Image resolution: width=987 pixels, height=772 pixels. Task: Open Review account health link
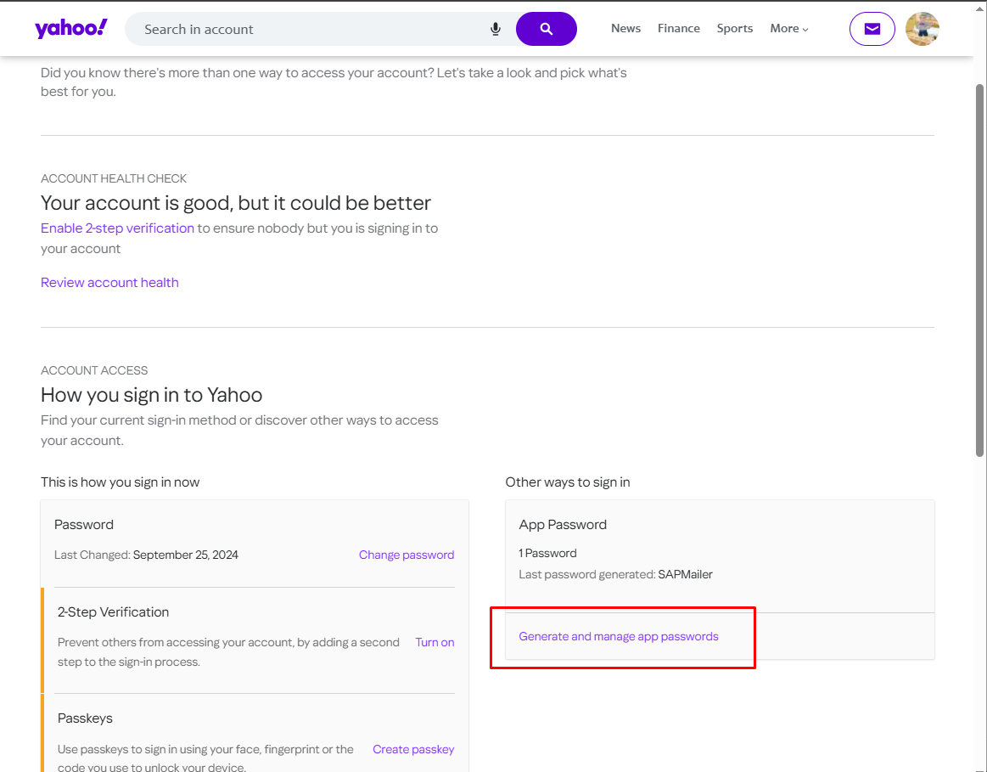click(109, 282)
